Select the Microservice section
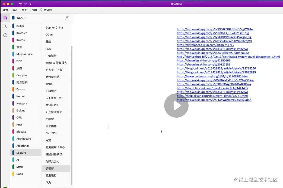The width and height of the screenshot is (283, 188). click(26, 54)
